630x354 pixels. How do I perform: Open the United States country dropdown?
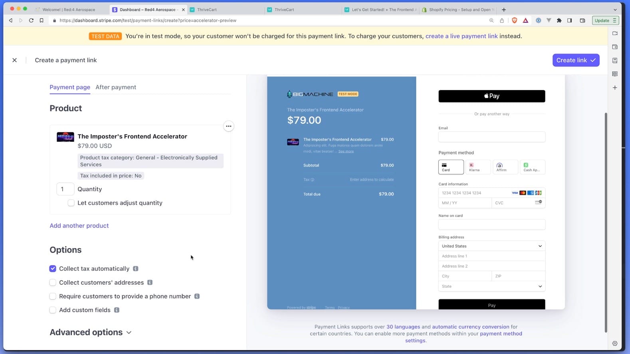coord(491,246)
